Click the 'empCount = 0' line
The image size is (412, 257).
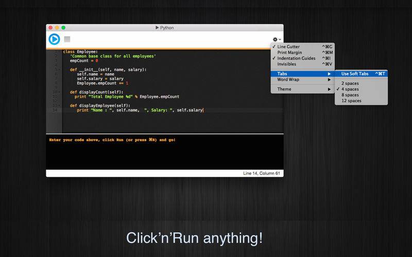[x=84, y=61]
